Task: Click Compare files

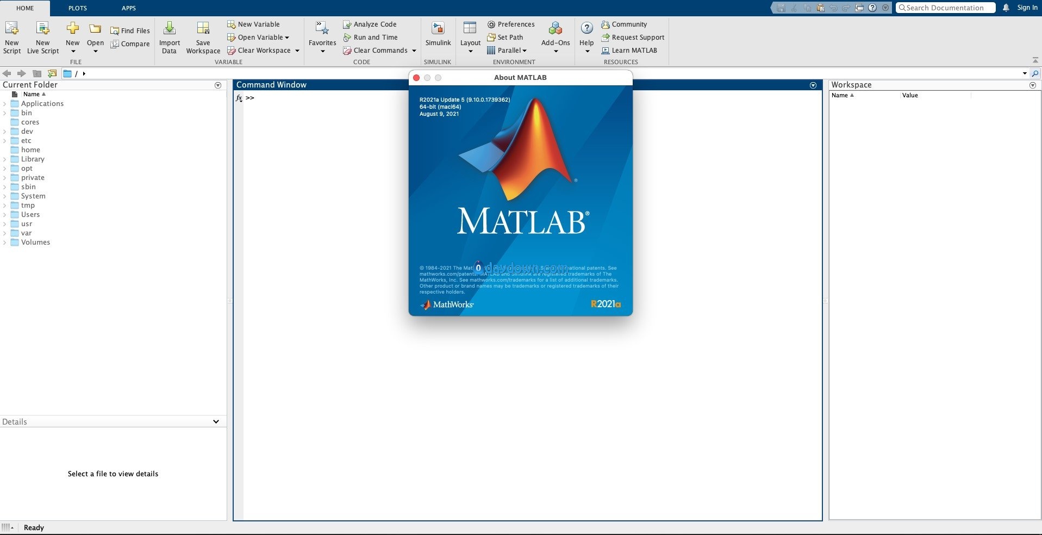Action: 130,43
